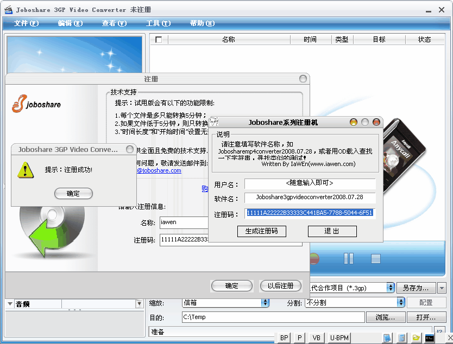Screen dimensions: 453x344
Task: Open the 文件 file menu
Action: [x=26, y=23]
